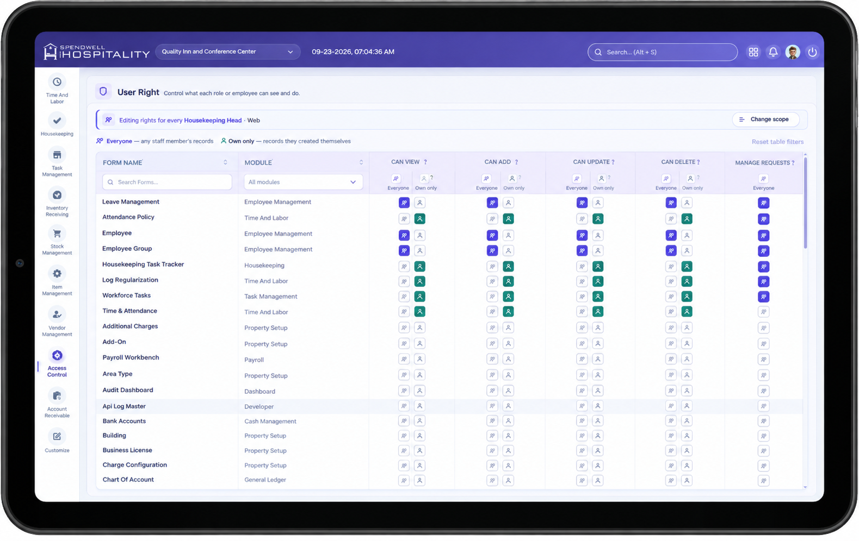Select the Api Log Master row name
The height and width of the screenshot is (541, 859).
[124, 406]
